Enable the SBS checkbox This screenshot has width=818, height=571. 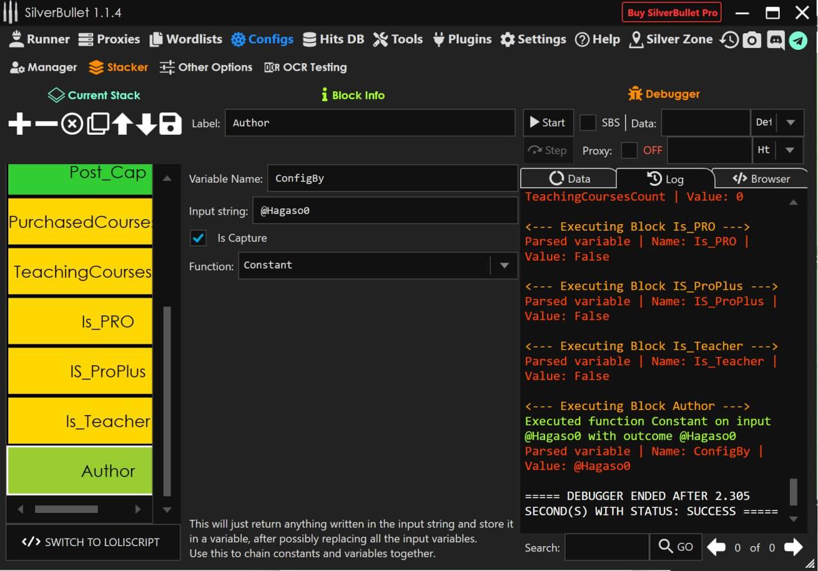coord(587,123)
